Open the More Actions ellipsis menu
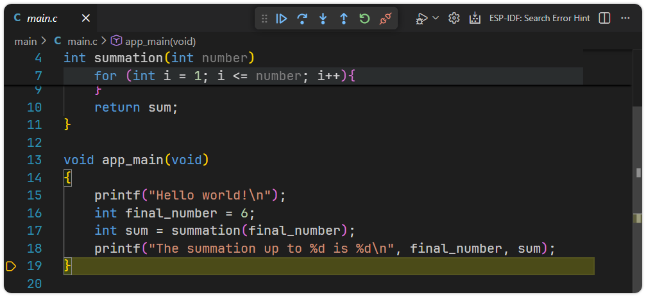 point(625,18)
